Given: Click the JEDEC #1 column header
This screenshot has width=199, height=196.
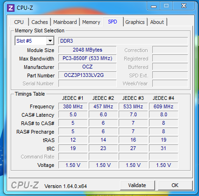Looking at the screenshot, I should [73, 98].
